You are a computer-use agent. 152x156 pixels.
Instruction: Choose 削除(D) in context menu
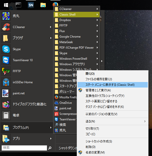113,147
